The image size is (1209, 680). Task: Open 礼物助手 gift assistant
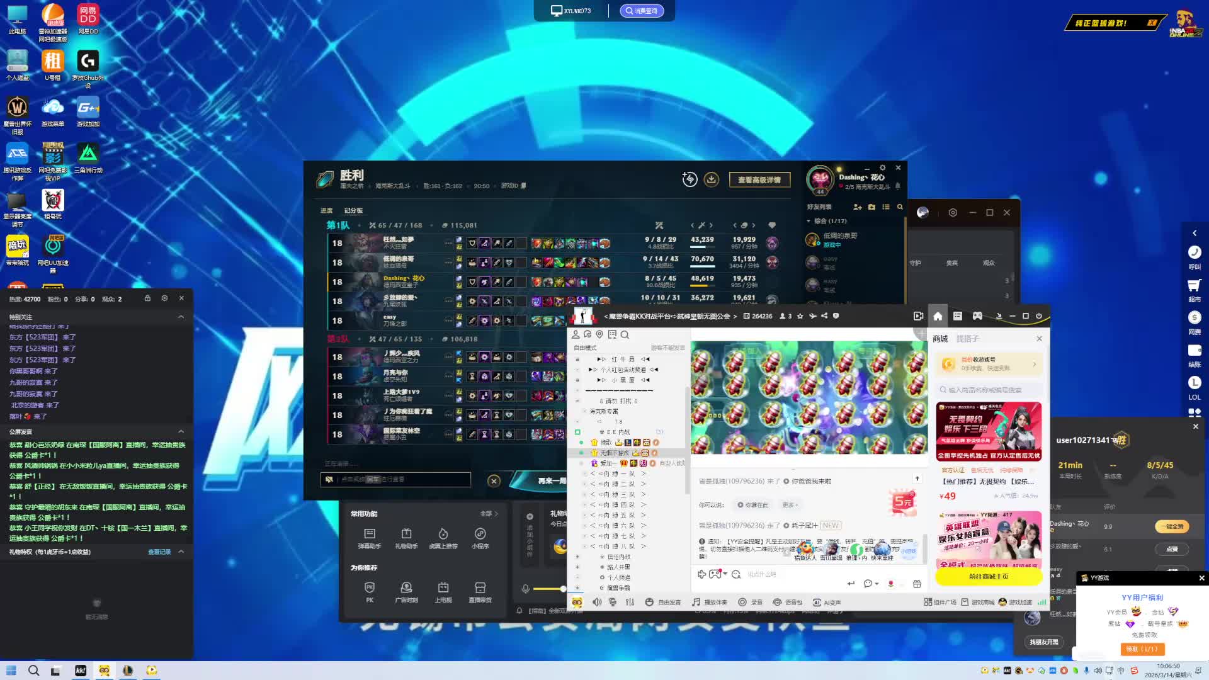pyautogui.click(x=406, y=533)
